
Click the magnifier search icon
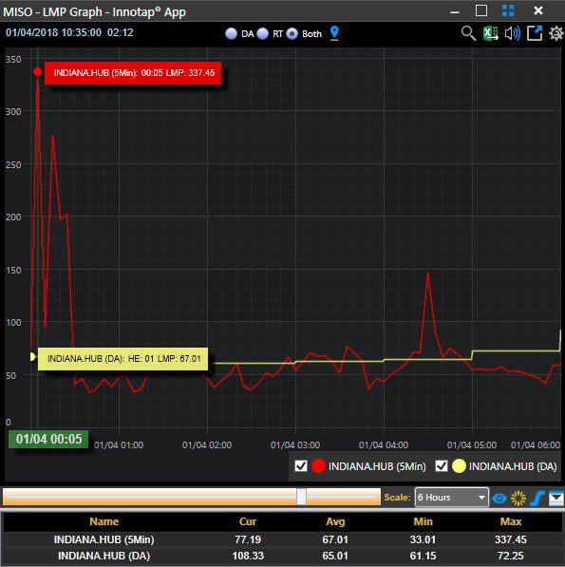468,33
